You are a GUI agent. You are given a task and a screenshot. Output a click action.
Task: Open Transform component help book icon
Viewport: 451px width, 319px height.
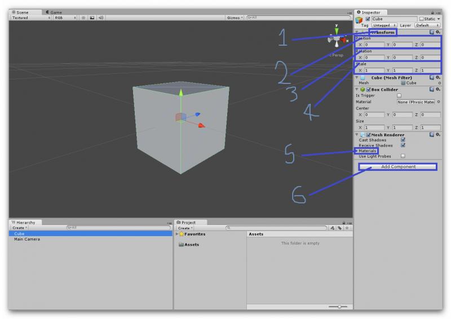[x=432, y=32]
